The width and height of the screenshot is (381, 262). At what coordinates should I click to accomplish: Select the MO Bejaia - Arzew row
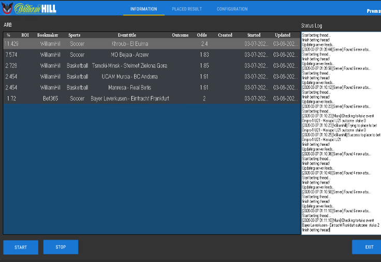(152, 55)
